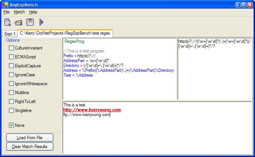Click the Save floppy disk icon

coord(30,22)
